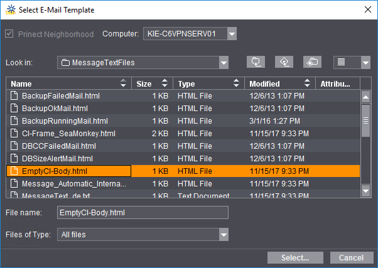Screen dimensions: 378x268
Task: Sort files by the Name column sort arrows
Action: pyautogui.click(x=124, y=83)
